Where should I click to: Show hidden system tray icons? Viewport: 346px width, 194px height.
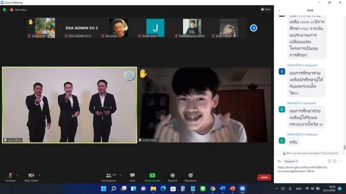(277, 189)
